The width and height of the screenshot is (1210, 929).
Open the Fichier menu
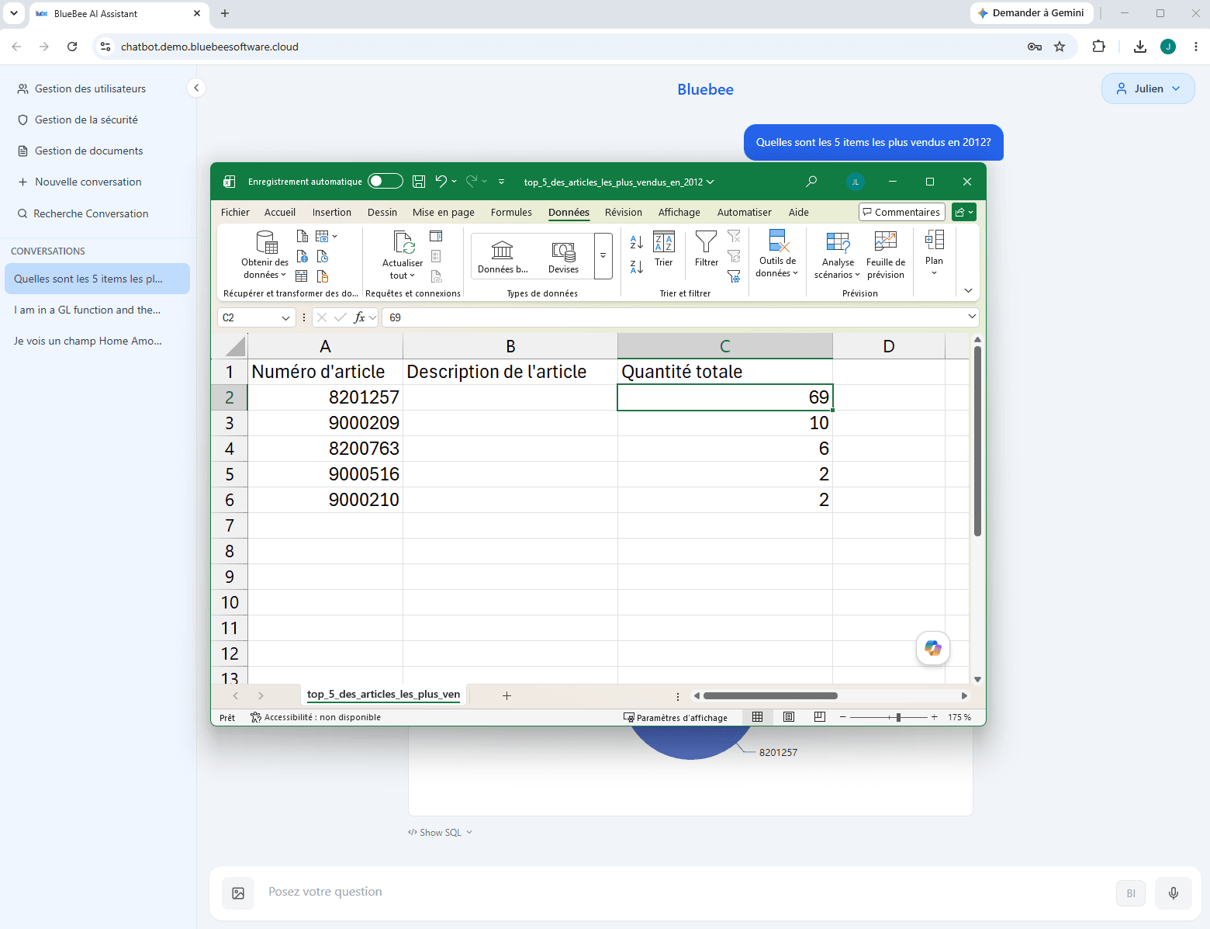(235, 213)
